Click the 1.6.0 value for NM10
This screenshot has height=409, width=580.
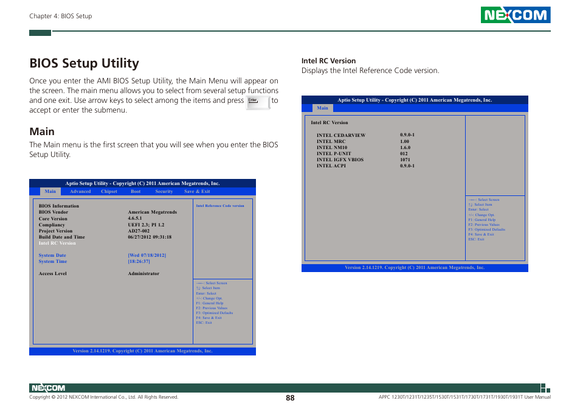pyautogui.click(x=405, y=147)
